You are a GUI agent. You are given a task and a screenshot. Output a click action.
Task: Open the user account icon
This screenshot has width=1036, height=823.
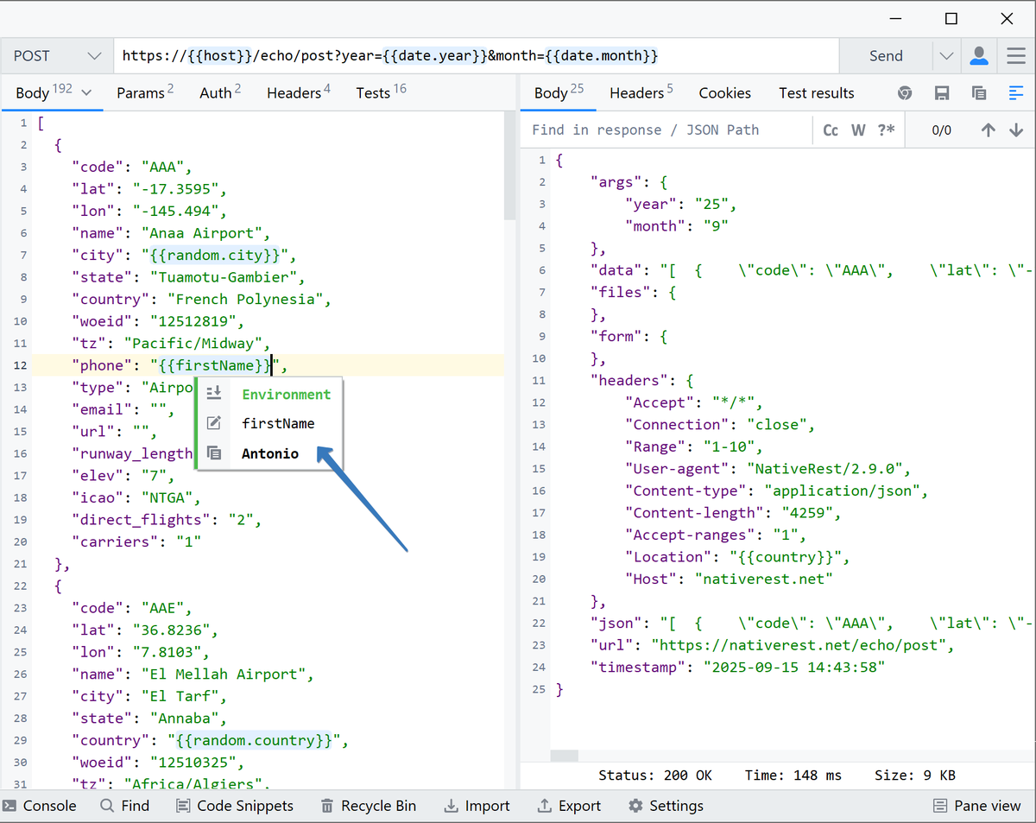(979, 56)
